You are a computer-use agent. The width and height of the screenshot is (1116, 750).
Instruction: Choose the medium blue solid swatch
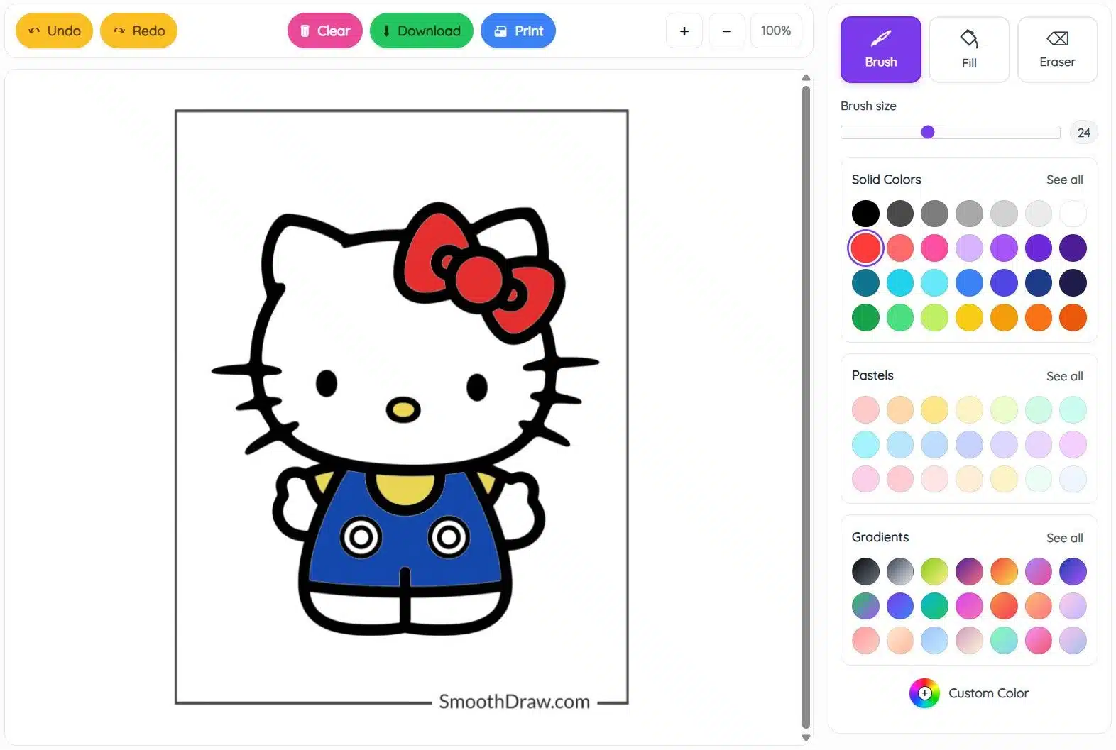click(x=969, y=282)
